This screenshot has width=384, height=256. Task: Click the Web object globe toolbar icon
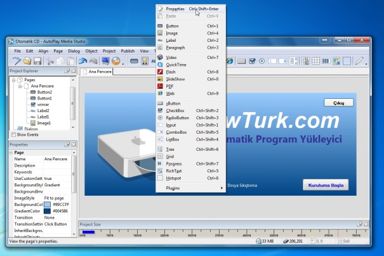tap(230, 61)
